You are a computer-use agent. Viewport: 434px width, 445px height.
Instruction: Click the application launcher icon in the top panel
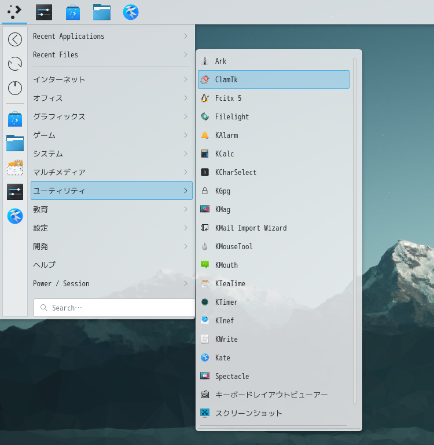(x=14, y=12)
